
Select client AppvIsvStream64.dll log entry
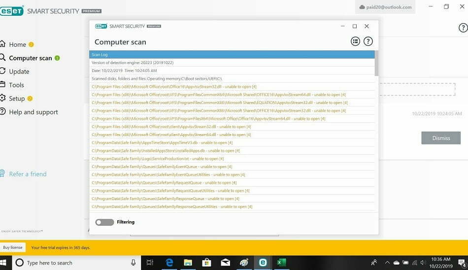[x=232, y=135]
